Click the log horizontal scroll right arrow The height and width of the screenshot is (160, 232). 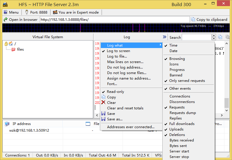[222, 115]
